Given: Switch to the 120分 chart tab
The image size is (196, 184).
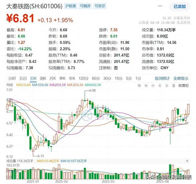Looking at the screenshot, I should point(84,78).
